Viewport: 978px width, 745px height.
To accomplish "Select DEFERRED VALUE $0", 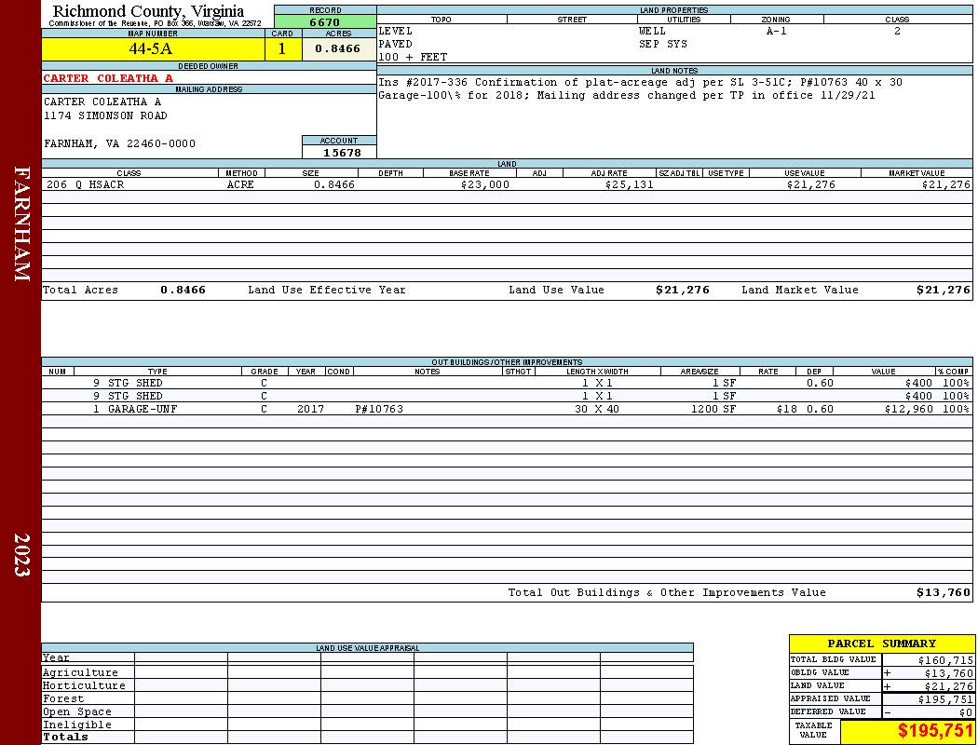I will coord(966,712).
